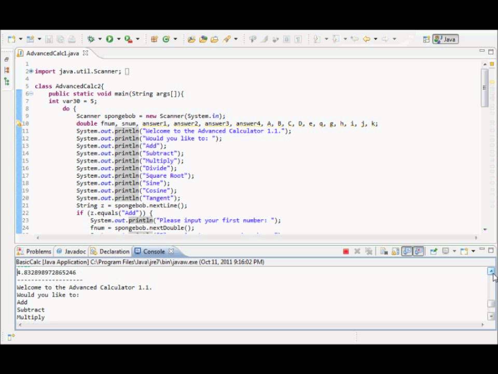
Task: Click console output "4.832898972865246"
Action: [x=46, y=273]
